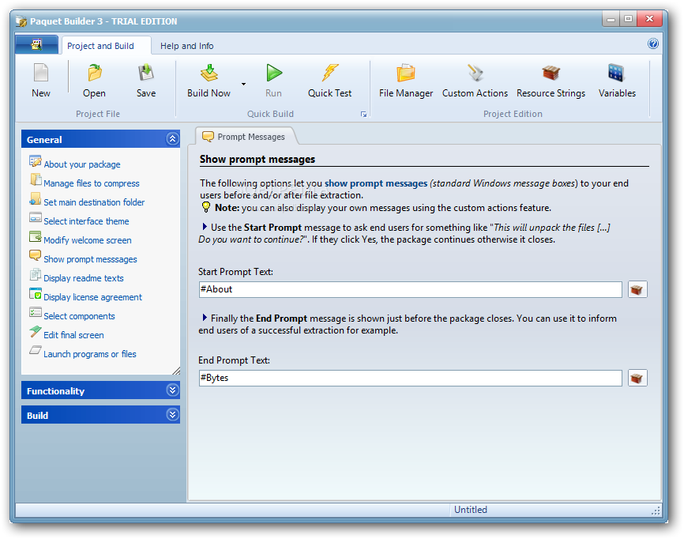
Task: Pick resource string for End Prompt
Action: 637,378
